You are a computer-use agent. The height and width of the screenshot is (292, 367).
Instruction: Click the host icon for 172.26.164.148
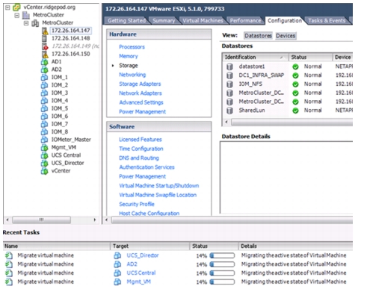[x=44, y=38]
